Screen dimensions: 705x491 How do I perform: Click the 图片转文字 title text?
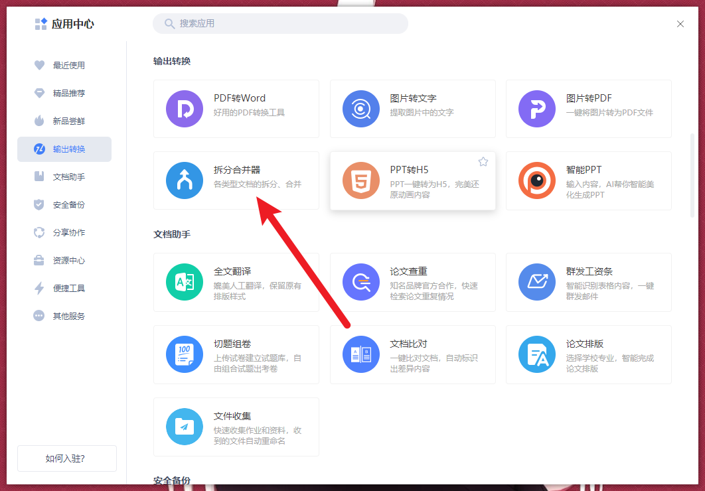pos(413,98)
